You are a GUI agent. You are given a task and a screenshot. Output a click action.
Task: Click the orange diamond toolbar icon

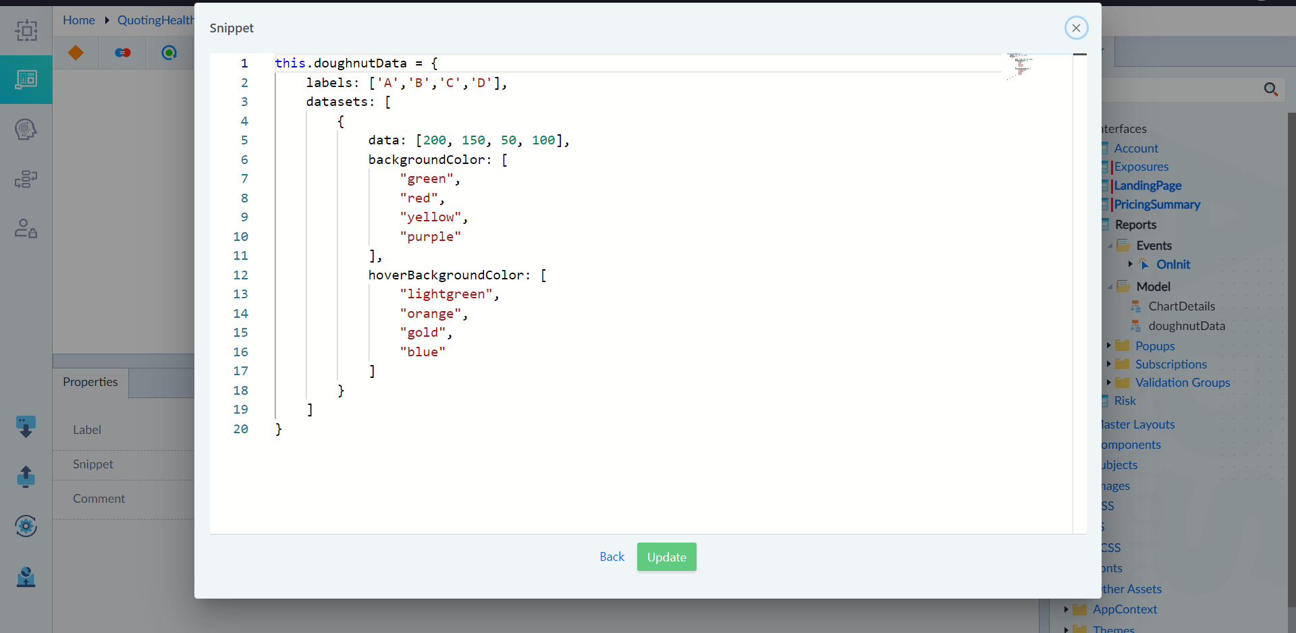(76, 53)
